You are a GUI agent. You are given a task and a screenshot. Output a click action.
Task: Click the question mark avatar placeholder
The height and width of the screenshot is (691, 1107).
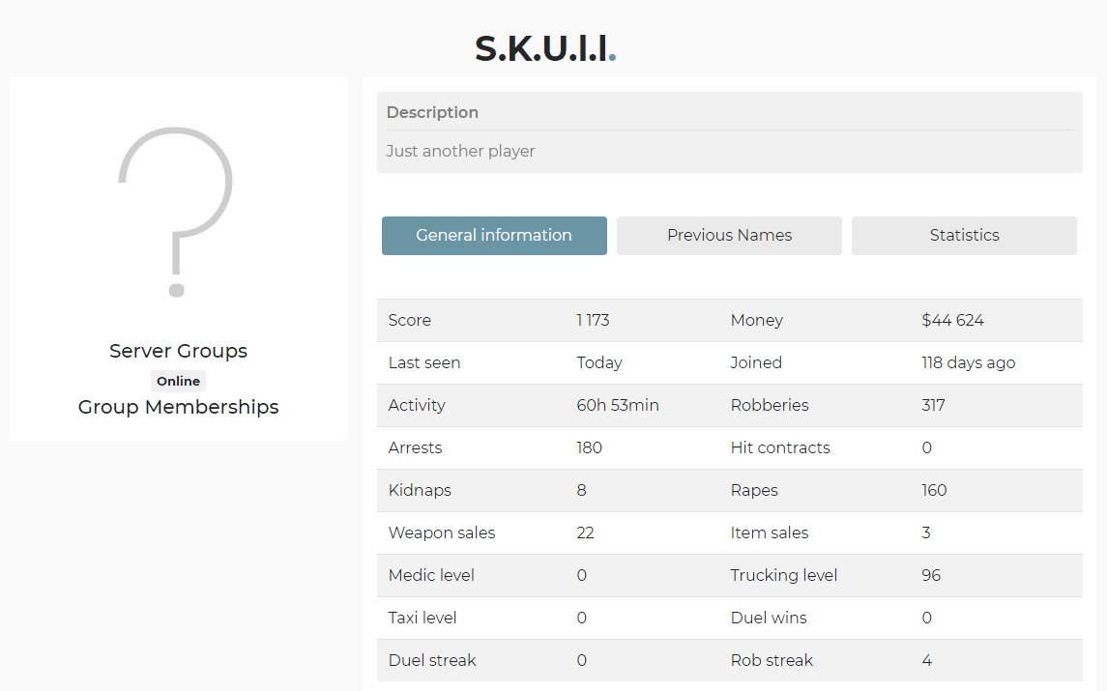point(176,212)
